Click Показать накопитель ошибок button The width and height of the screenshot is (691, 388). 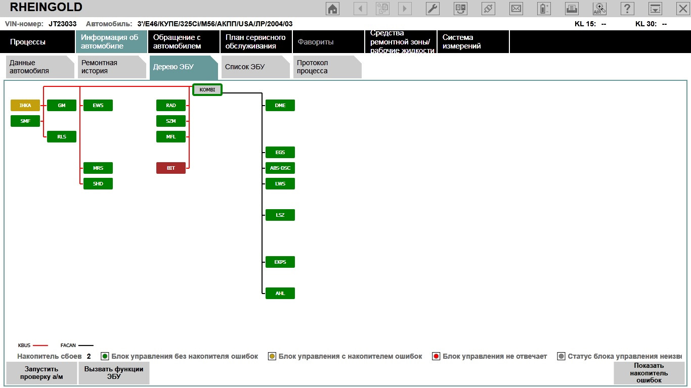649,373
